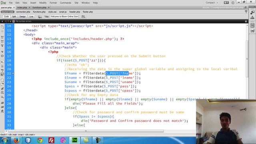Screen dimensions: 256x144
Task: Click the fourth icon in right panel dock
Action: pos(252,31)
